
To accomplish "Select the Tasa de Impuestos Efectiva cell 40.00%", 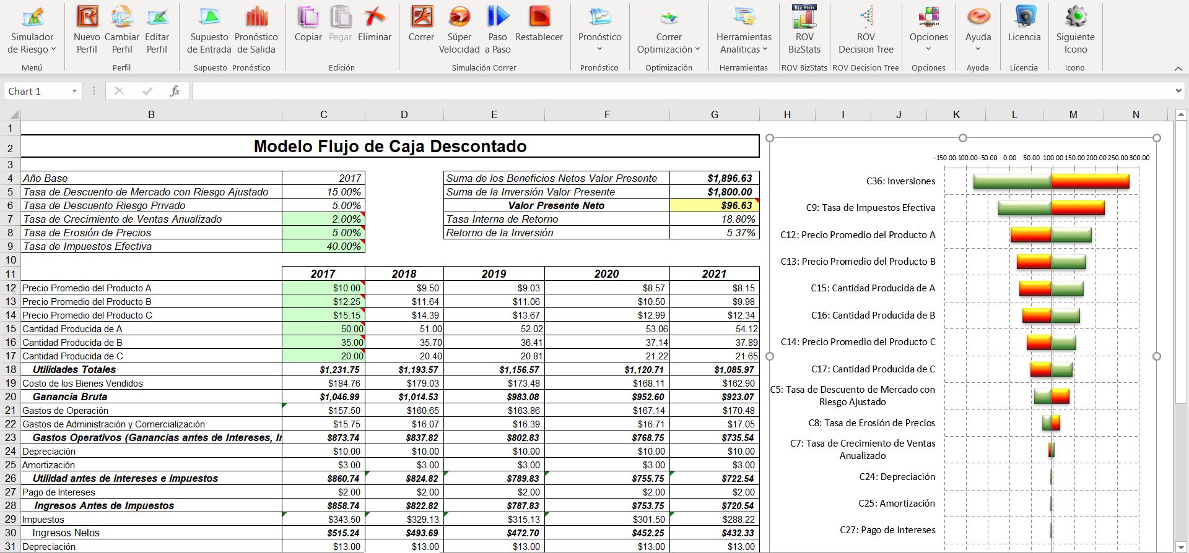I will (x=323, y=246).
